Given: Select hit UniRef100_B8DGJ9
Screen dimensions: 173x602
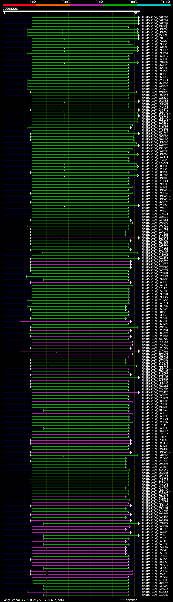Looking at the screenshot, I should coord(155,116).
